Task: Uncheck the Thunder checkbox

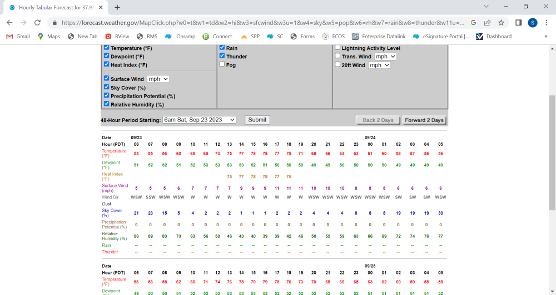Action: click(x=222, y=56)
